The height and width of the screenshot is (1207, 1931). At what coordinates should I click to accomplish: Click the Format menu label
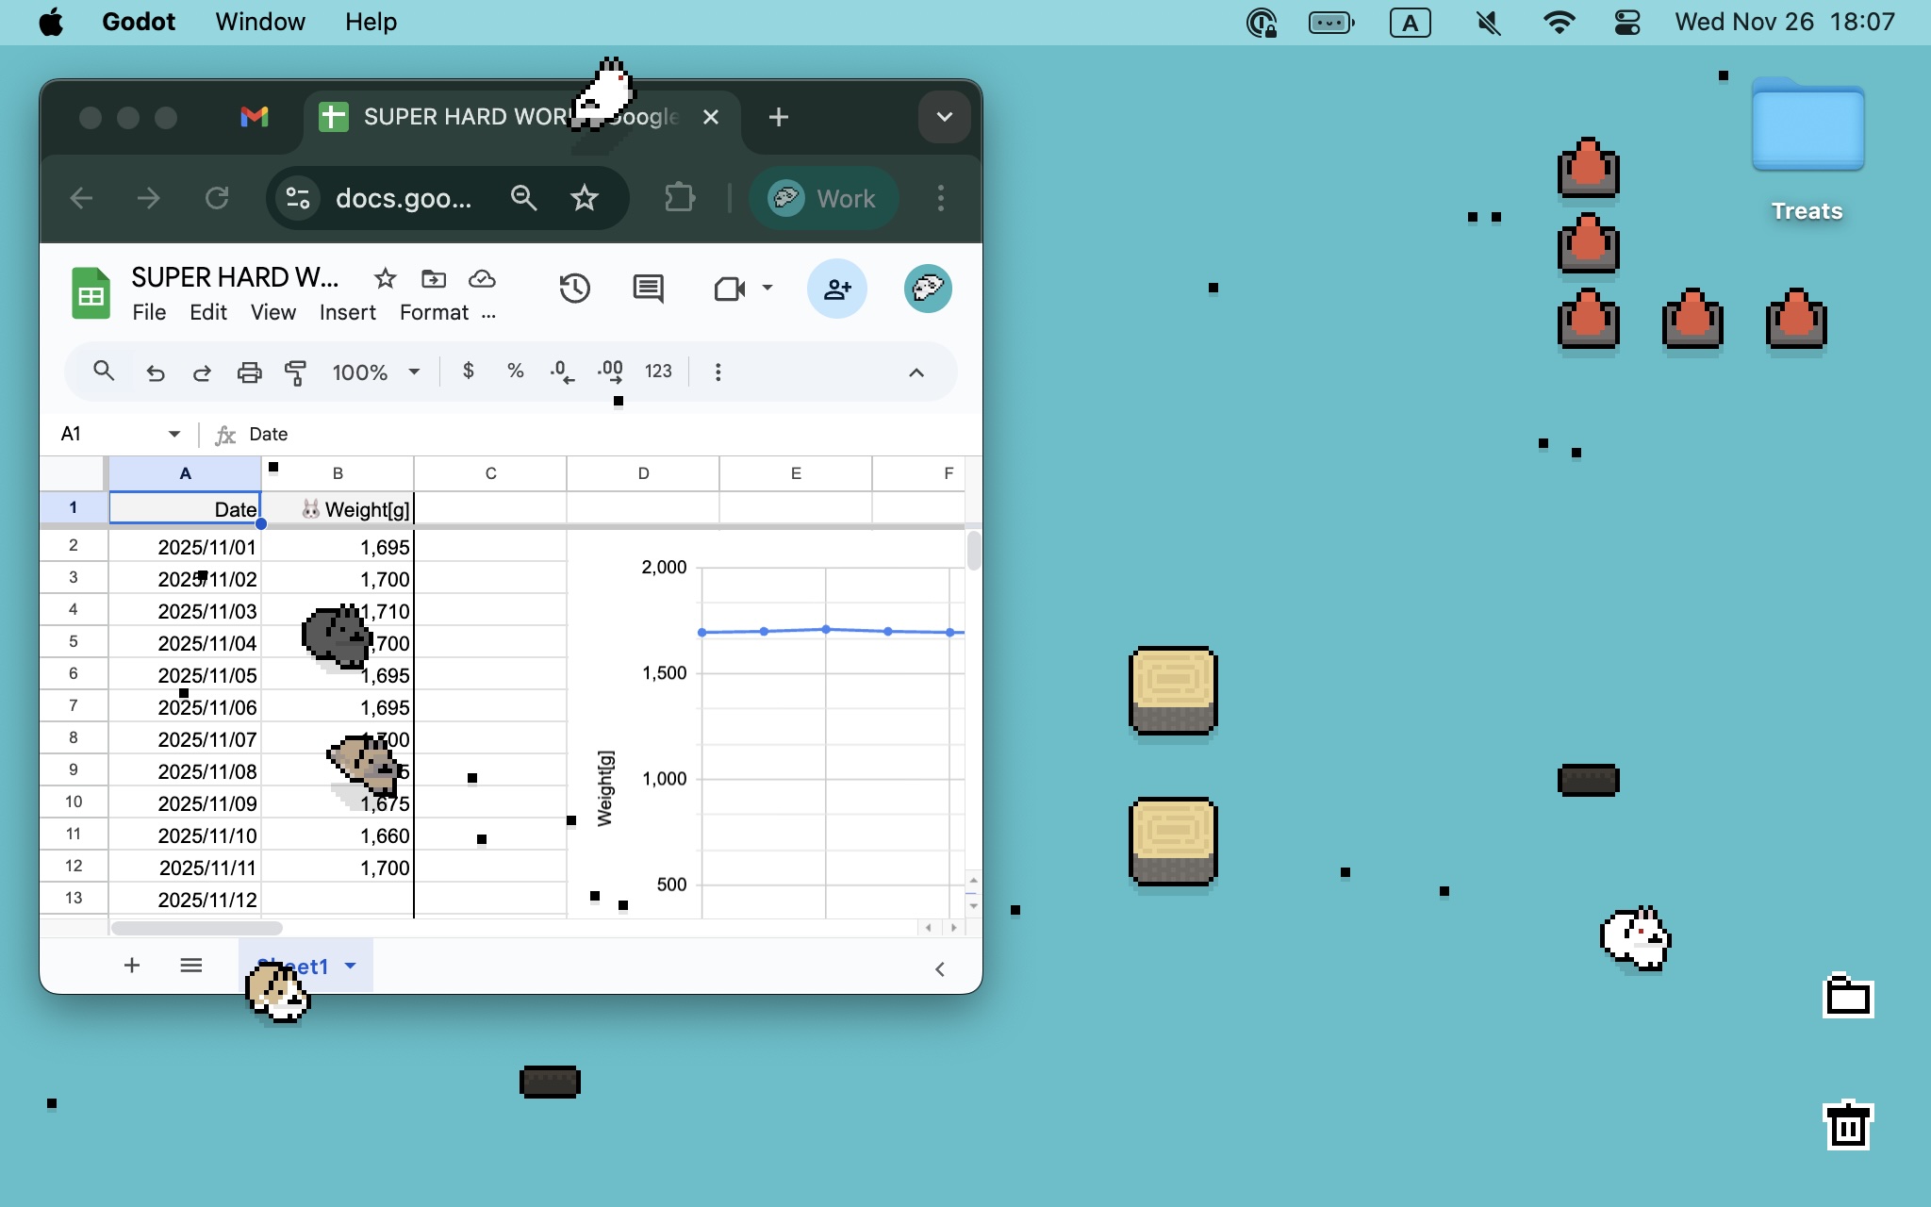coord(434,312)
